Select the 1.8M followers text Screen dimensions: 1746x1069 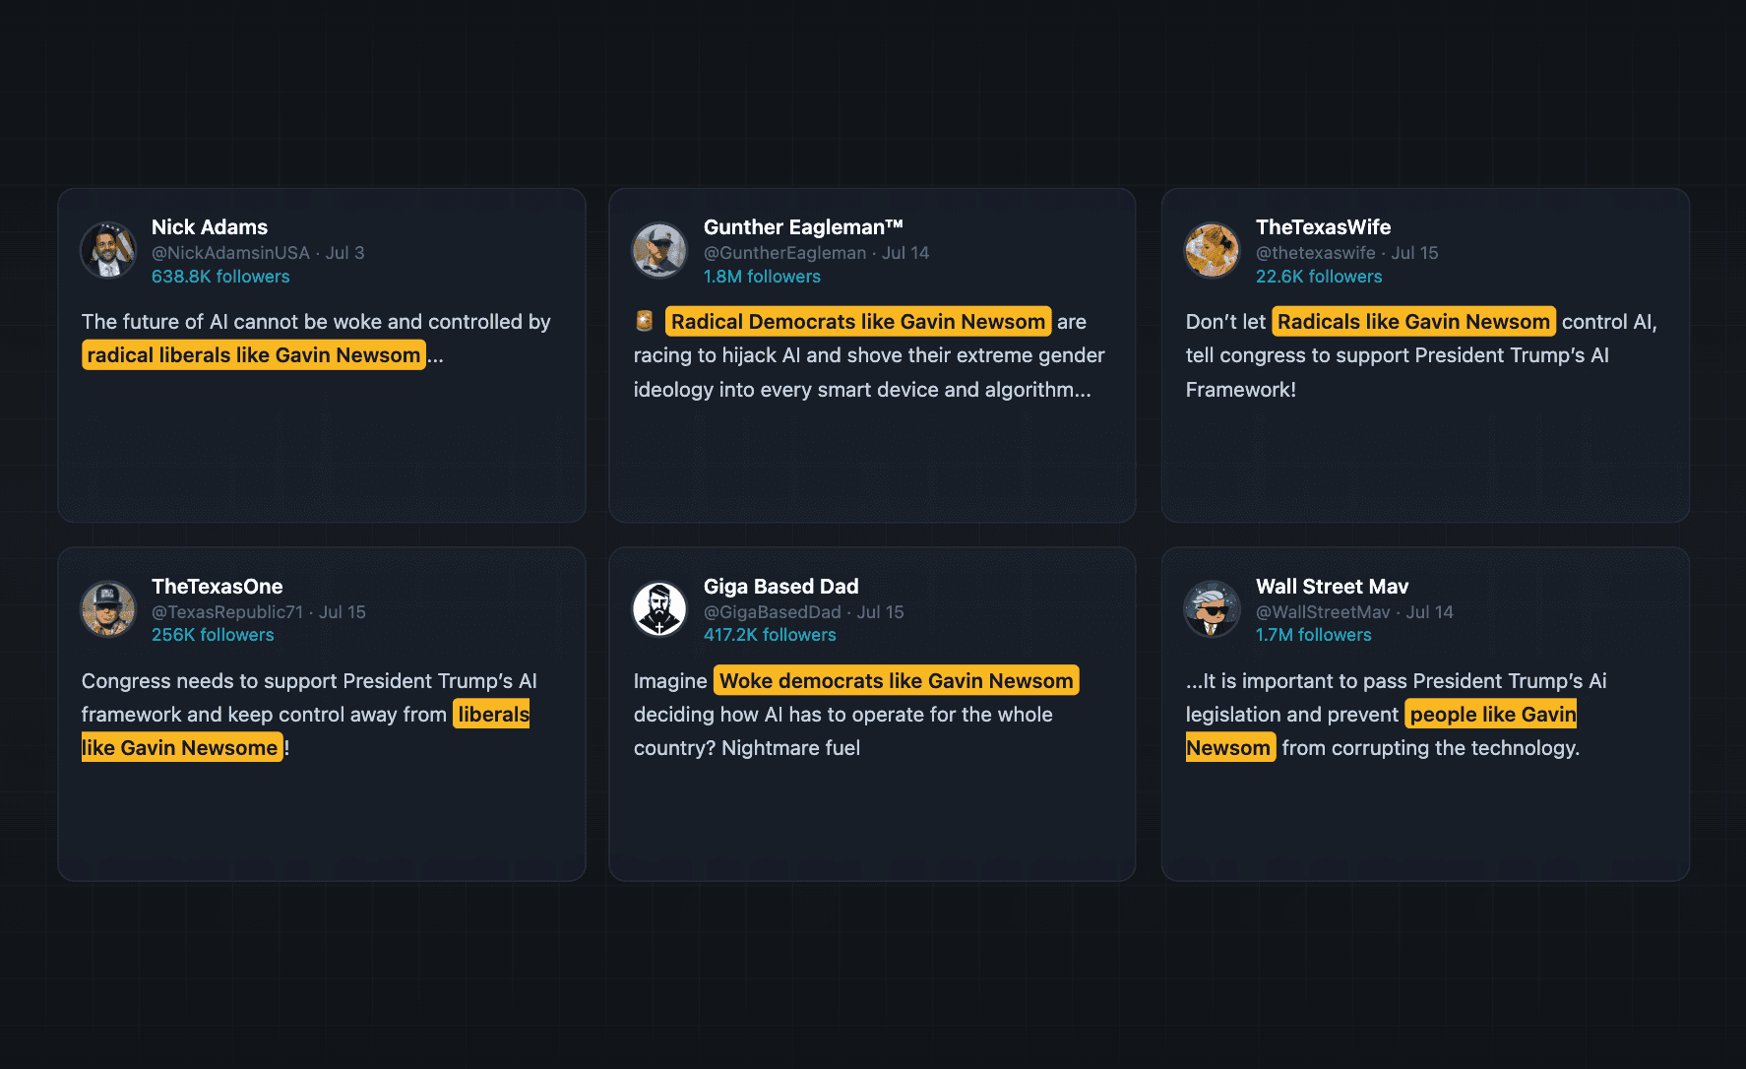762,277
